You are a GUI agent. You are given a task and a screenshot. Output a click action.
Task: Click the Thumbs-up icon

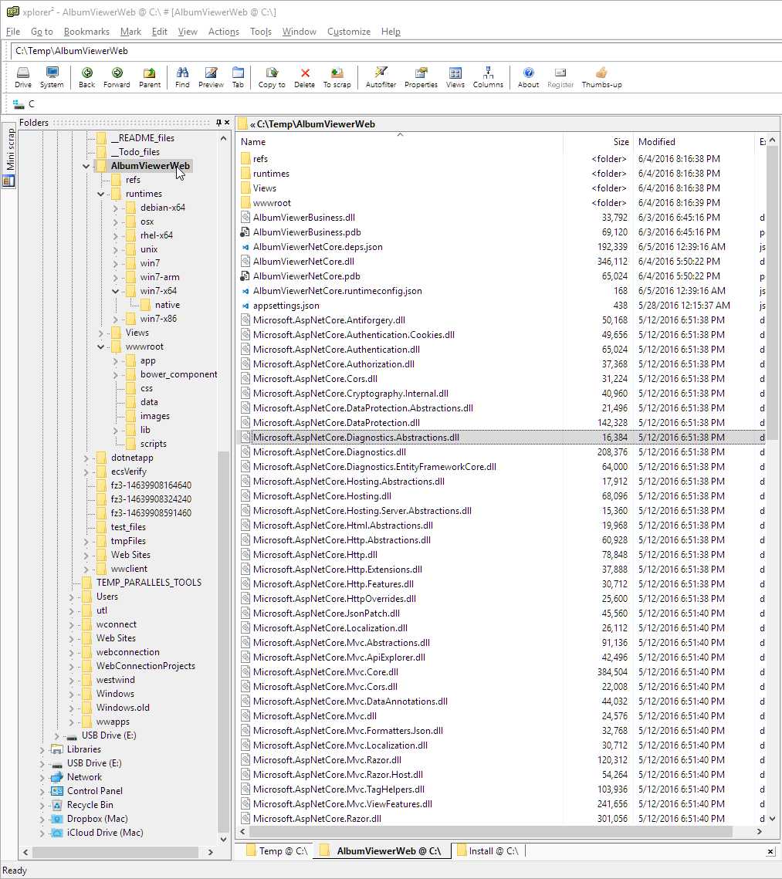[601, 77]
